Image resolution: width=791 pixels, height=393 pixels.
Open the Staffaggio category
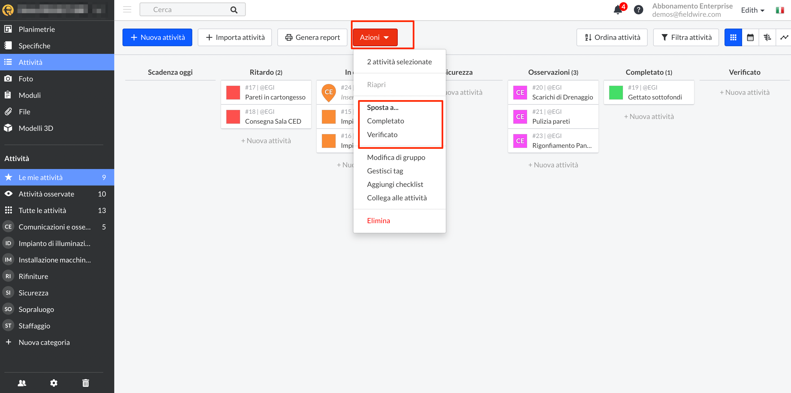coord(57,326)
